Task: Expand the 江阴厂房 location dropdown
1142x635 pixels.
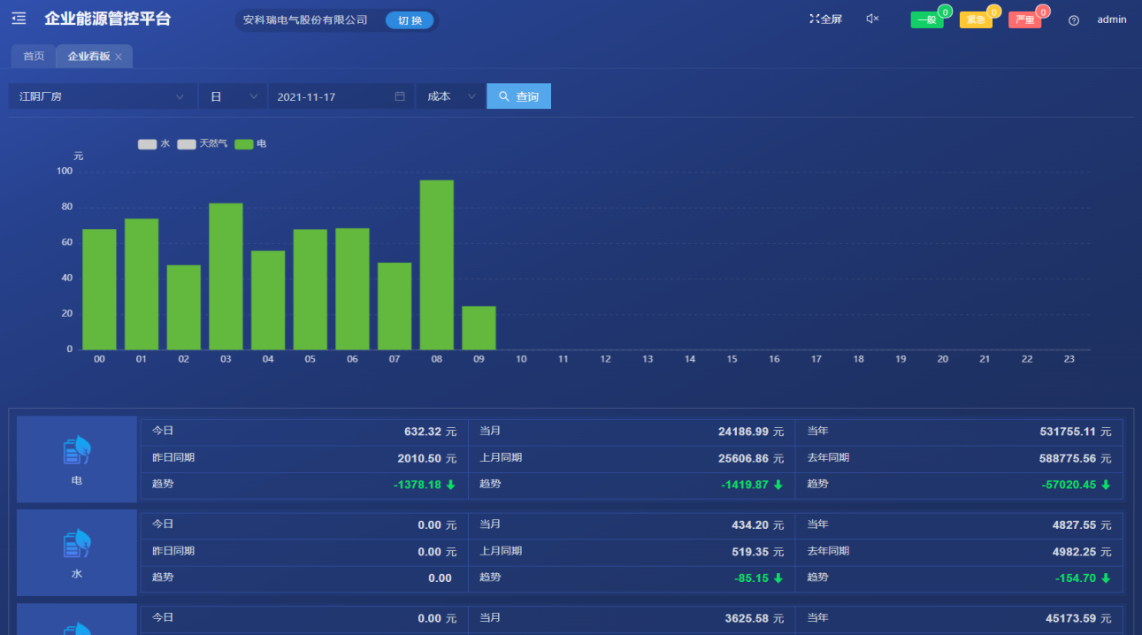Action: 102,96
